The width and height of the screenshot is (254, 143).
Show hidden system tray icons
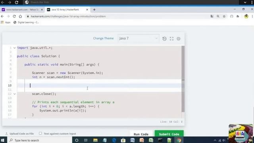pos(215,140)
